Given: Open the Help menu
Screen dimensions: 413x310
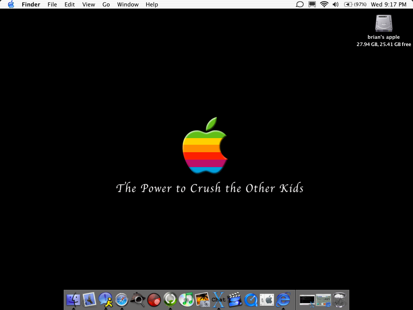Looking at the screenshot, I should tap(152, 4).
